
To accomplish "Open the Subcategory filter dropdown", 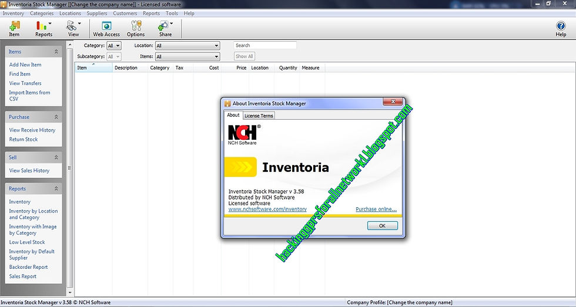I will coord(113,57).
